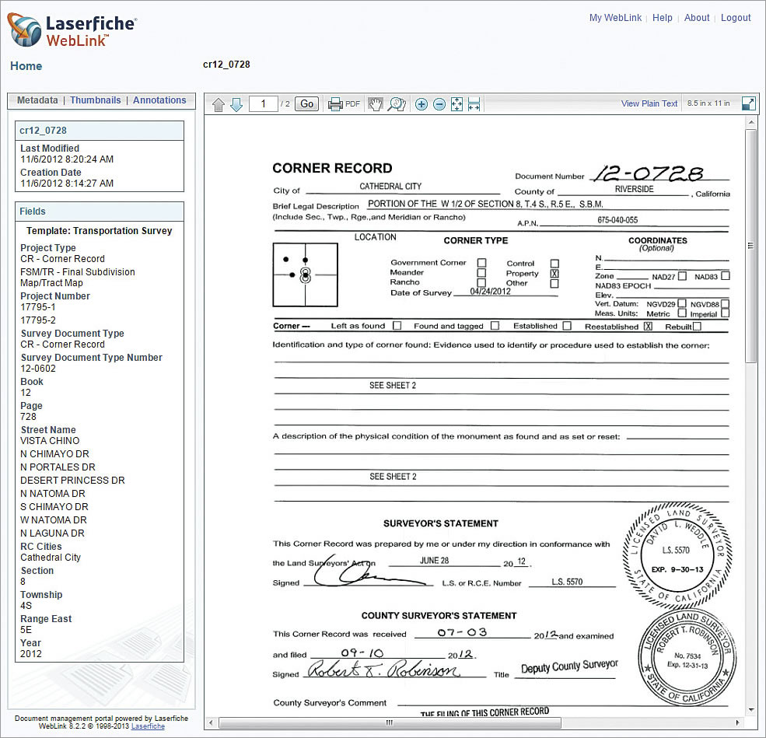Viewport: 766px width, 738px height.
Task: Switch to the Metadata tab
Action: click(x=37, y=100)
